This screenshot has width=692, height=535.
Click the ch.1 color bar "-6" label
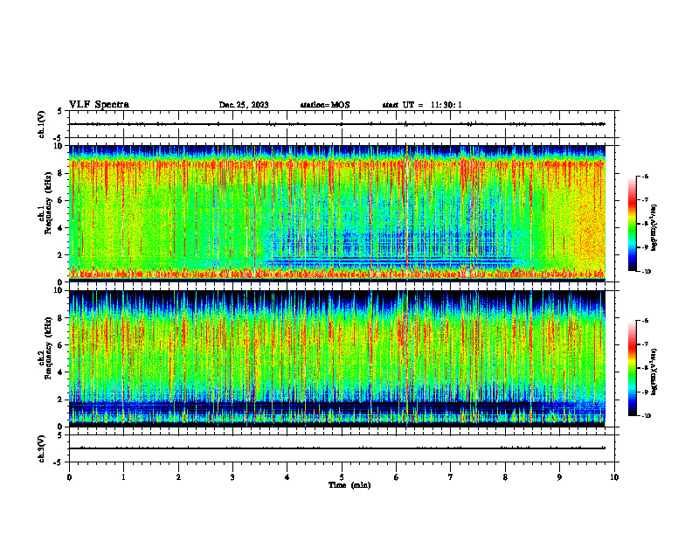pyautogui.click(x=645, y=176)
